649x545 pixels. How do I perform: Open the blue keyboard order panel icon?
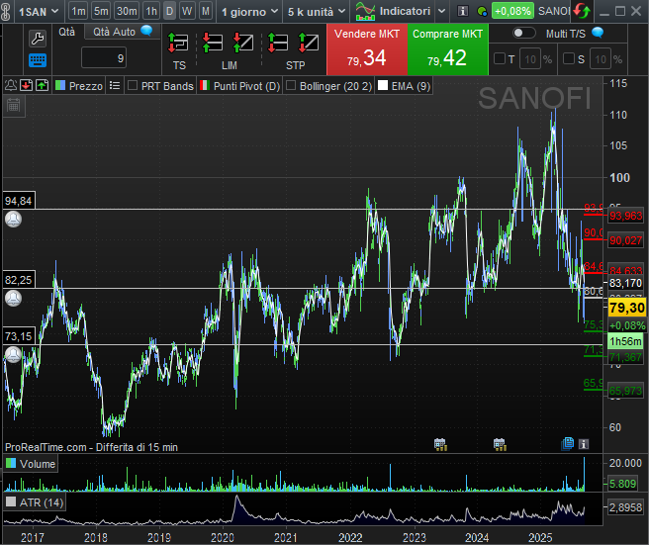coord(37,60)
